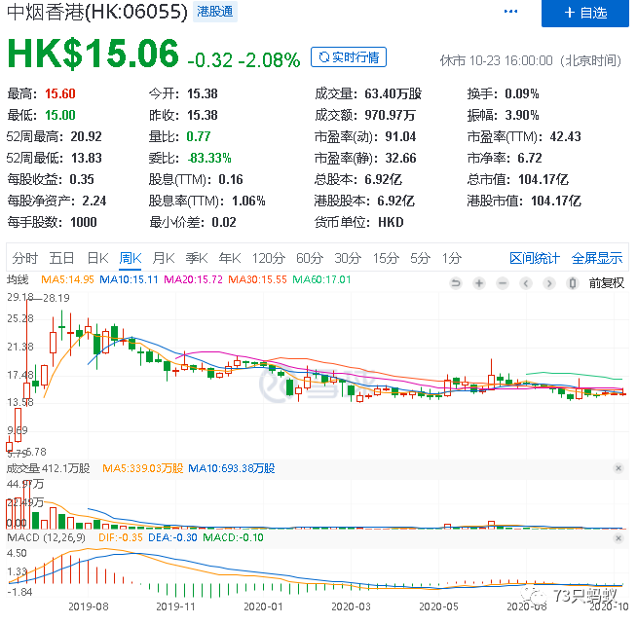The width and height of the screenshot is (637, 624).
Task: Switch to the 日K tab
Action: click(x=97, y=258)
